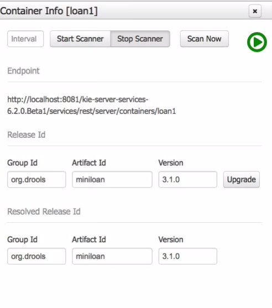Click the Scan Now button
The width and height of the screenshot is (272, 308).
pyautogui.click(x=204, y=39)
